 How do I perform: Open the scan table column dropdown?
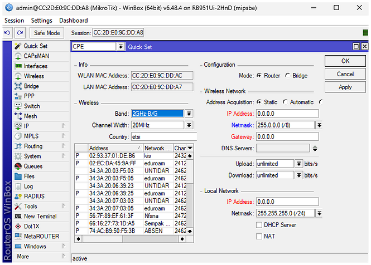(x=190, y=148)
